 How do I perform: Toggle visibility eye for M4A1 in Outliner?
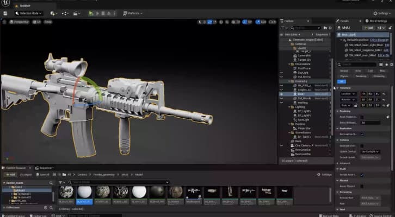(281, 94)
